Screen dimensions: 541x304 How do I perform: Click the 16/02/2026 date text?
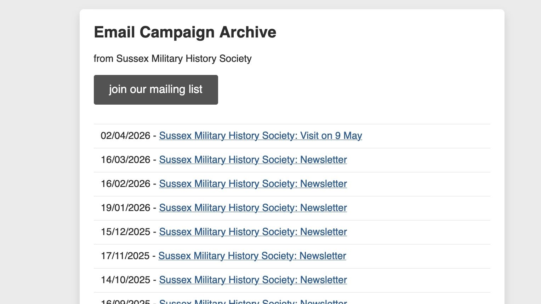pos(125,184)
